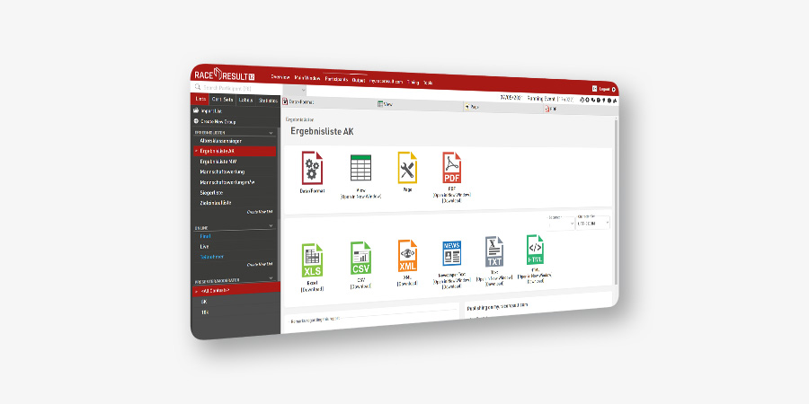Open the large red PDF file icon
Image resolution: width=809 pixels, height=404 pixels.
point(451,168)
